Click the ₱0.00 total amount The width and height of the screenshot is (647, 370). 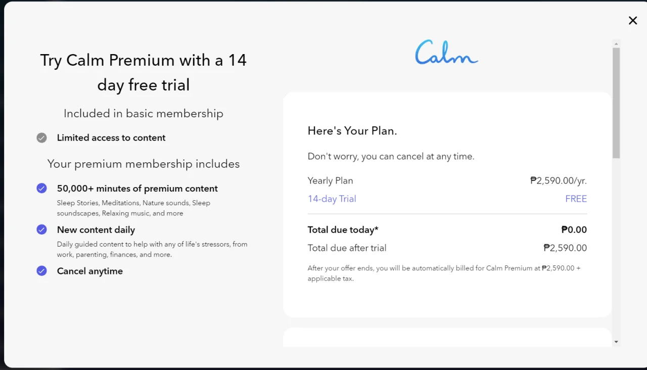click(574, 229)
